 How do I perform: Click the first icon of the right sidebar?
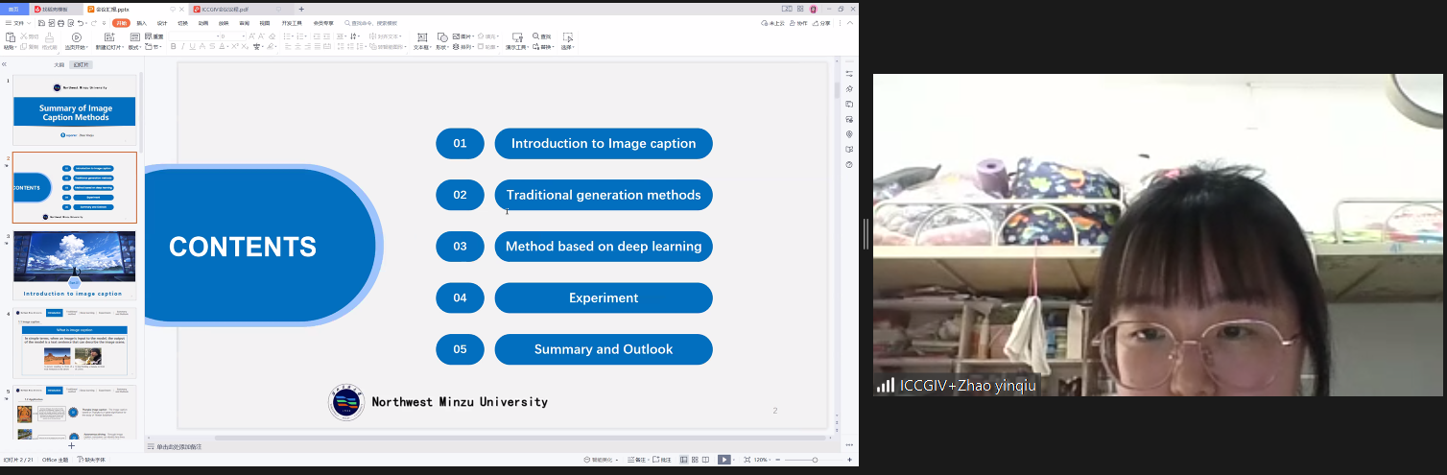pos(849,73)
